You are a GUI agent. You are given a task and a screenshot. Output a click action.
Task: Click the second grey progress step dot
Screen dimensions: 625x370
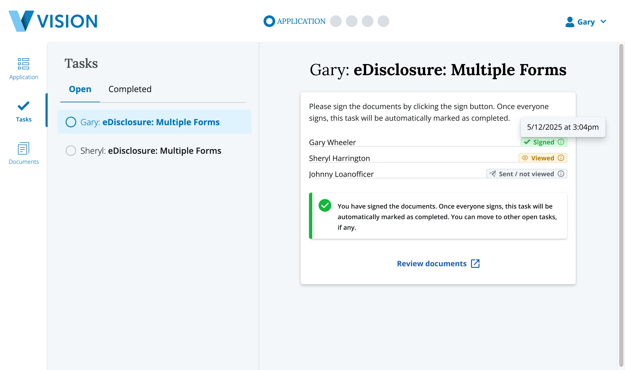352,21
